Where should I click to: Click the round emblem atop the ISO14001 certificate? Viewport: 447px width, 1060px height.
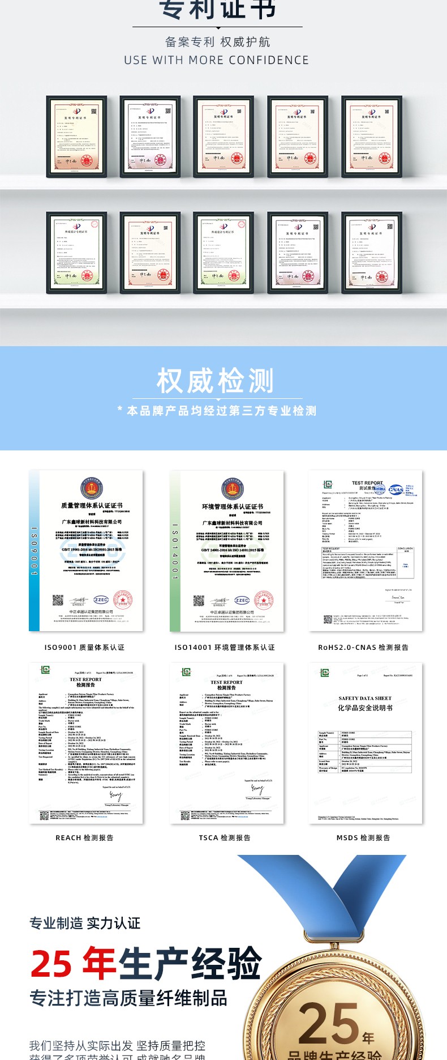coord(233,489)
